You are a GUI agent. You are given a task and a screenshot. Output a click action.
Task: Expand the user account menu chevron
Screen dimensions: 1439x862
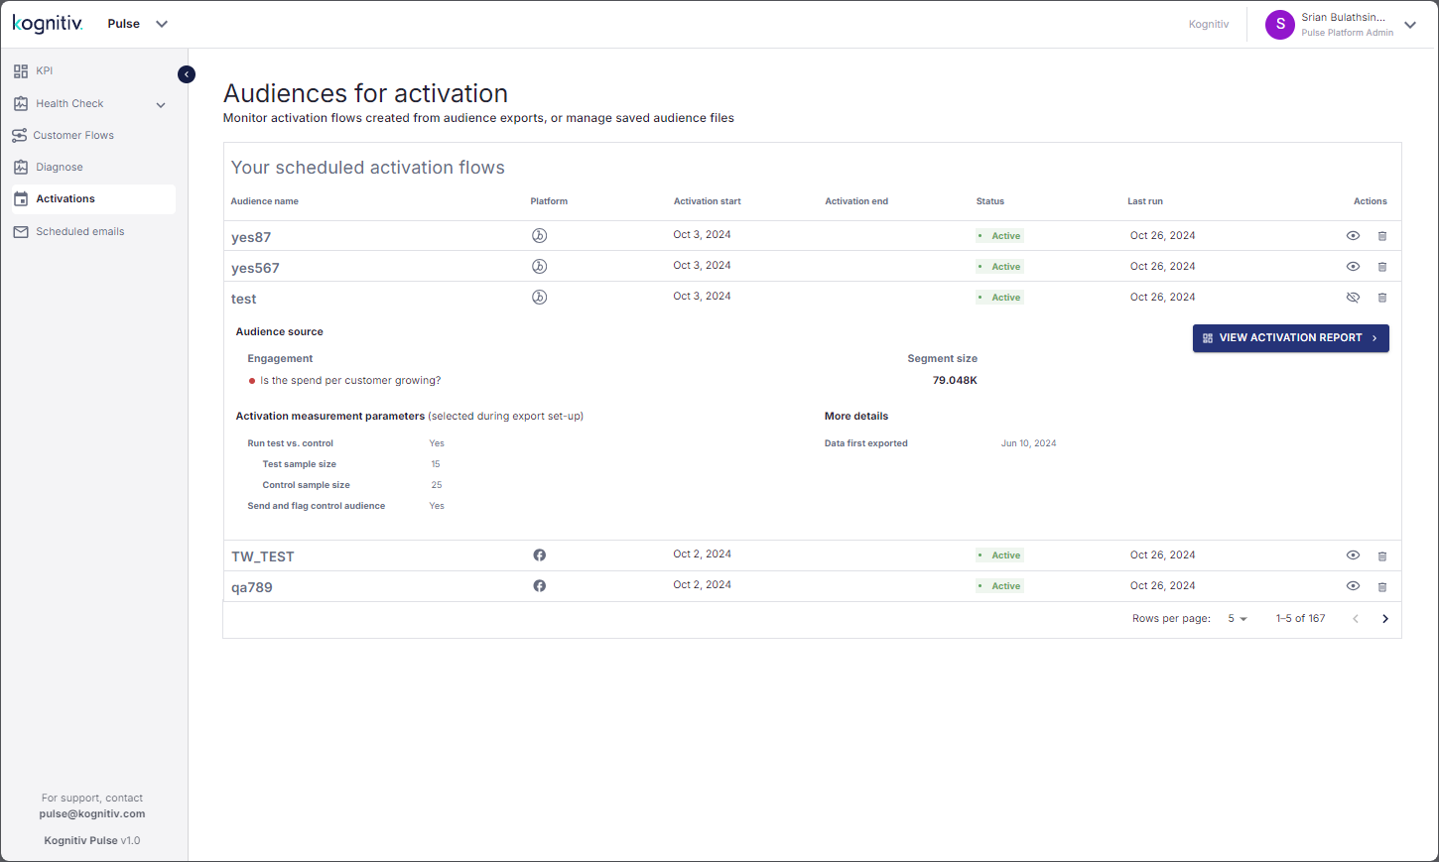1410,25
